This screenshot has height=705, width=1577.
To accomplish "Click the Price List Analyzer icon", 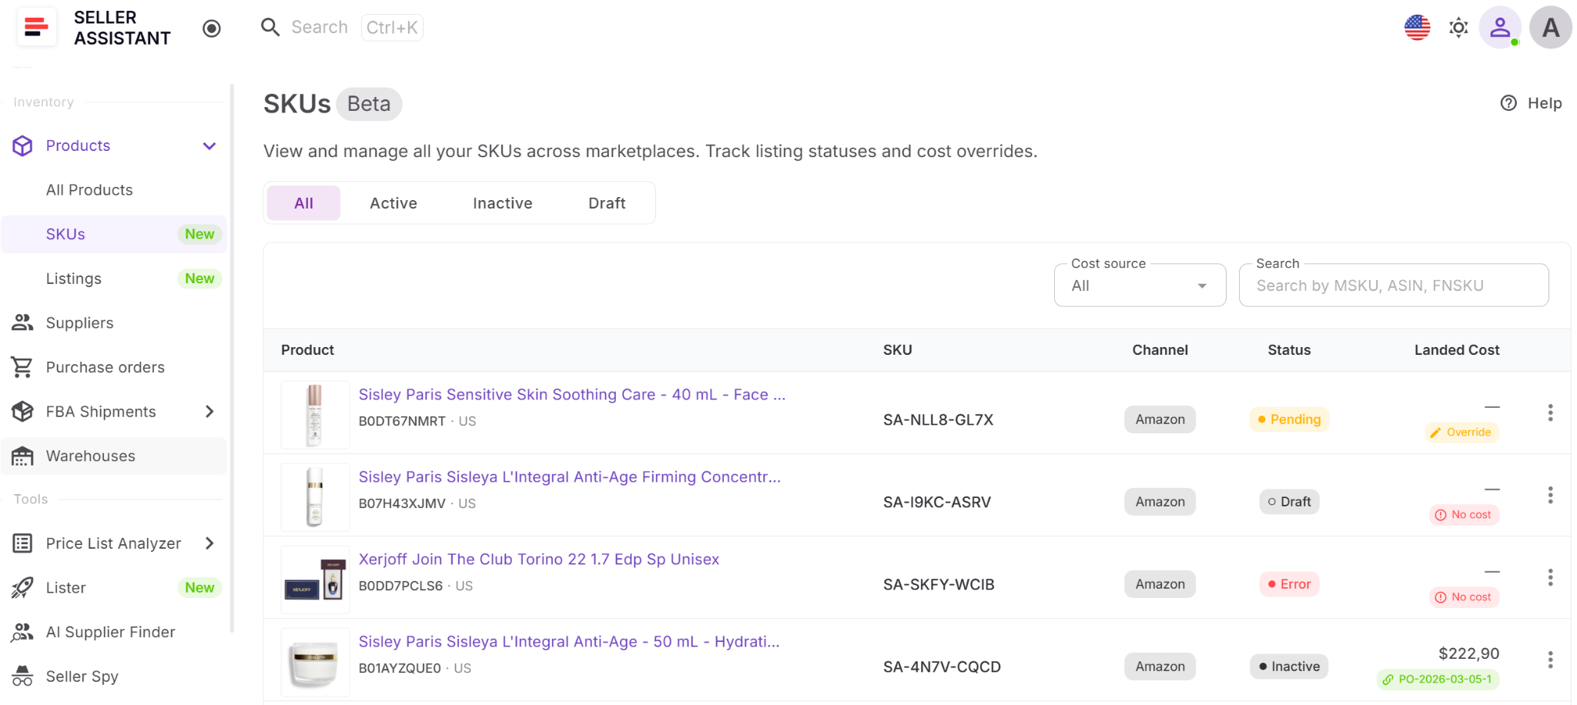I will [22, 543].
